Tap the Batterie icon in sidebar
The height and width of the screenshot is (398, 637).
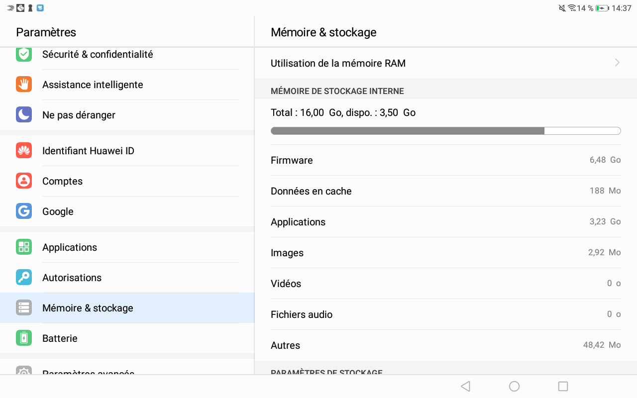pos(24,338)
